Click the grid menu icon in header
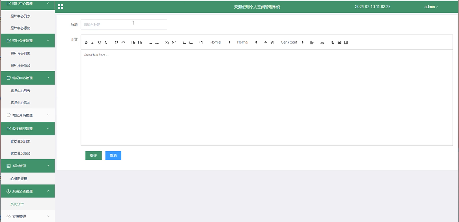The height and width of the screenshot is (222, 459). pos(61,7)
